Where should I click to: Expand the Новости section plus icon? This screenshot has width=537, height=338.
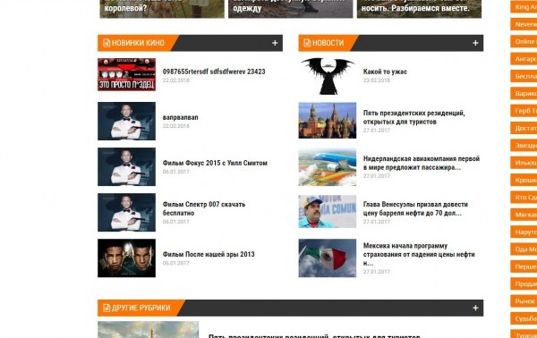pyautogui.click(x=475, y=43)
